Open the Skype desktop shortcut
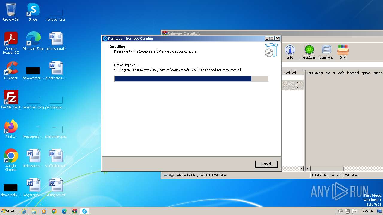The height and width of the screenshot is (215, 383). point(33,12)
